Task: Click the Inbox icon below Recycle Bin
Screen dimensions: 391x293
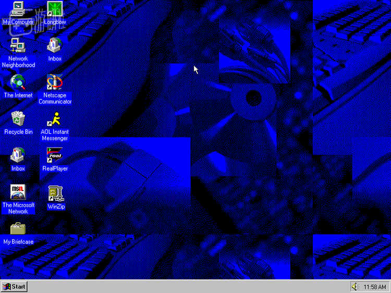Action: [x=18, y=155]
